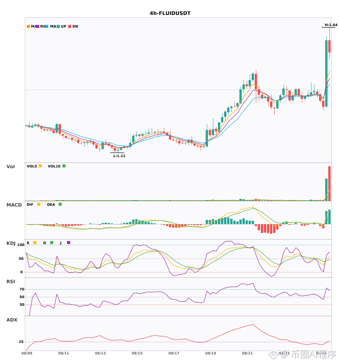This screenshot has width=339, height=364.
Task: Click the RSI panel label
Action: (11, 282)
